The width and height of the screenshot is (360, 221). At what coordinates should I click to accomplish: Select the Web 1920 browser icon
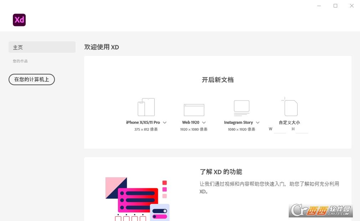194,110
